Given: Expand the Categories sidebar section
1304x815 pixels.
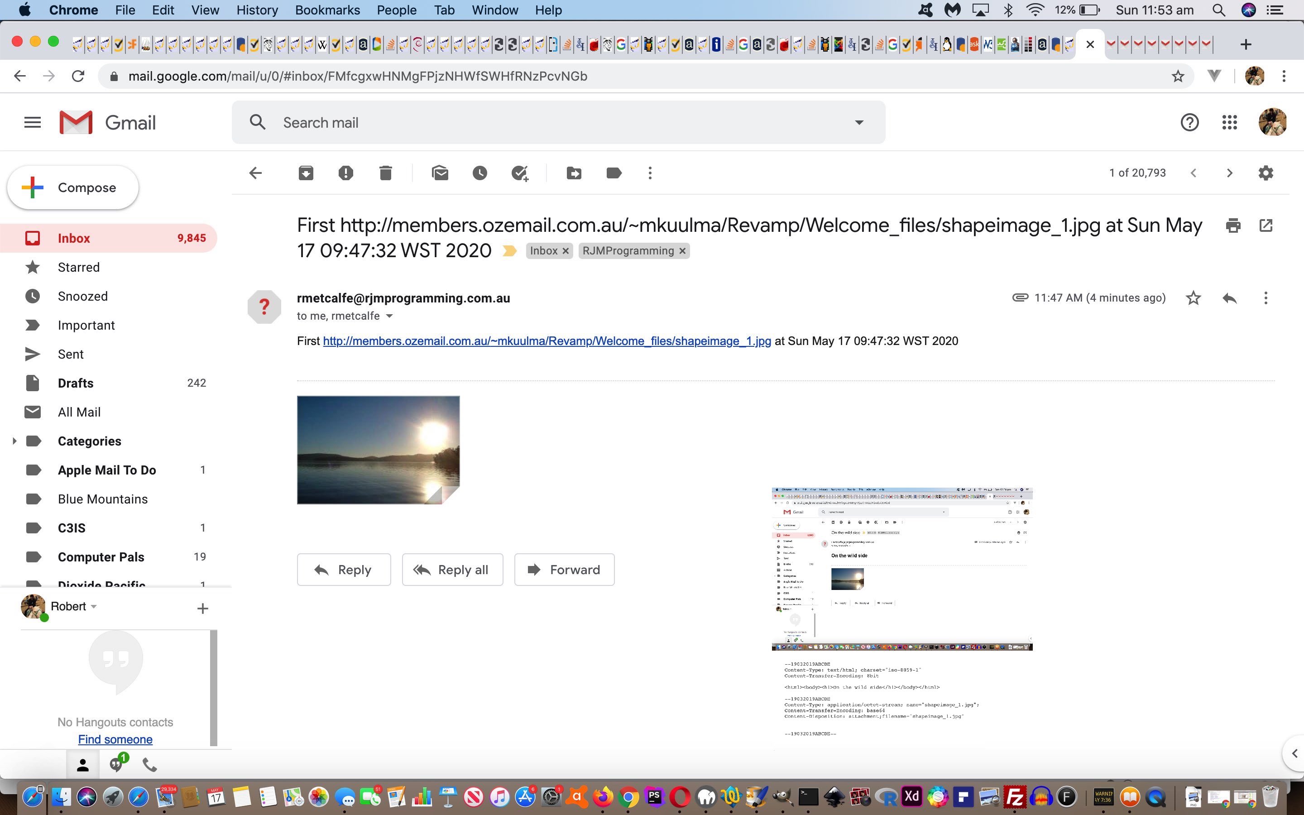Looking at the screenshot, I should (14, 441).
